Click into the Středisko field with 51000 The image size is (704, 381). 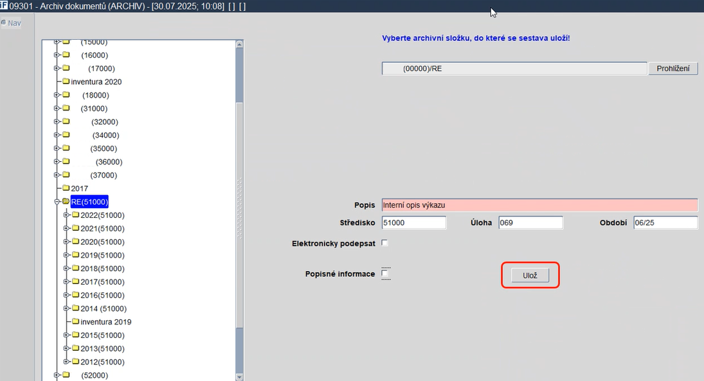414,222
